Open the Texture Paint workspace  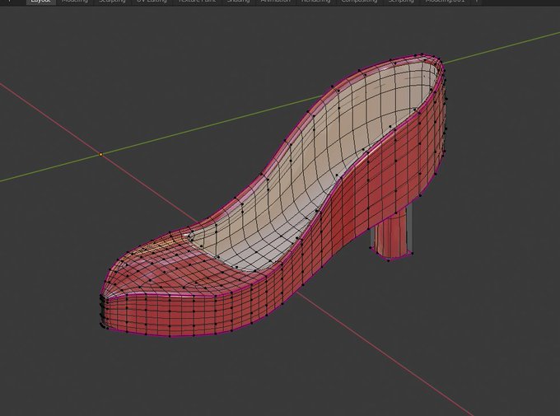pyautogui.click(x=196, y=2)
